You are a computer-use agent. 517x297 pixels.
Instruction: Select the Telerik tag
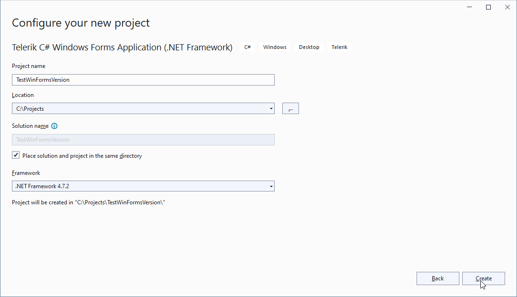point(339,47)
